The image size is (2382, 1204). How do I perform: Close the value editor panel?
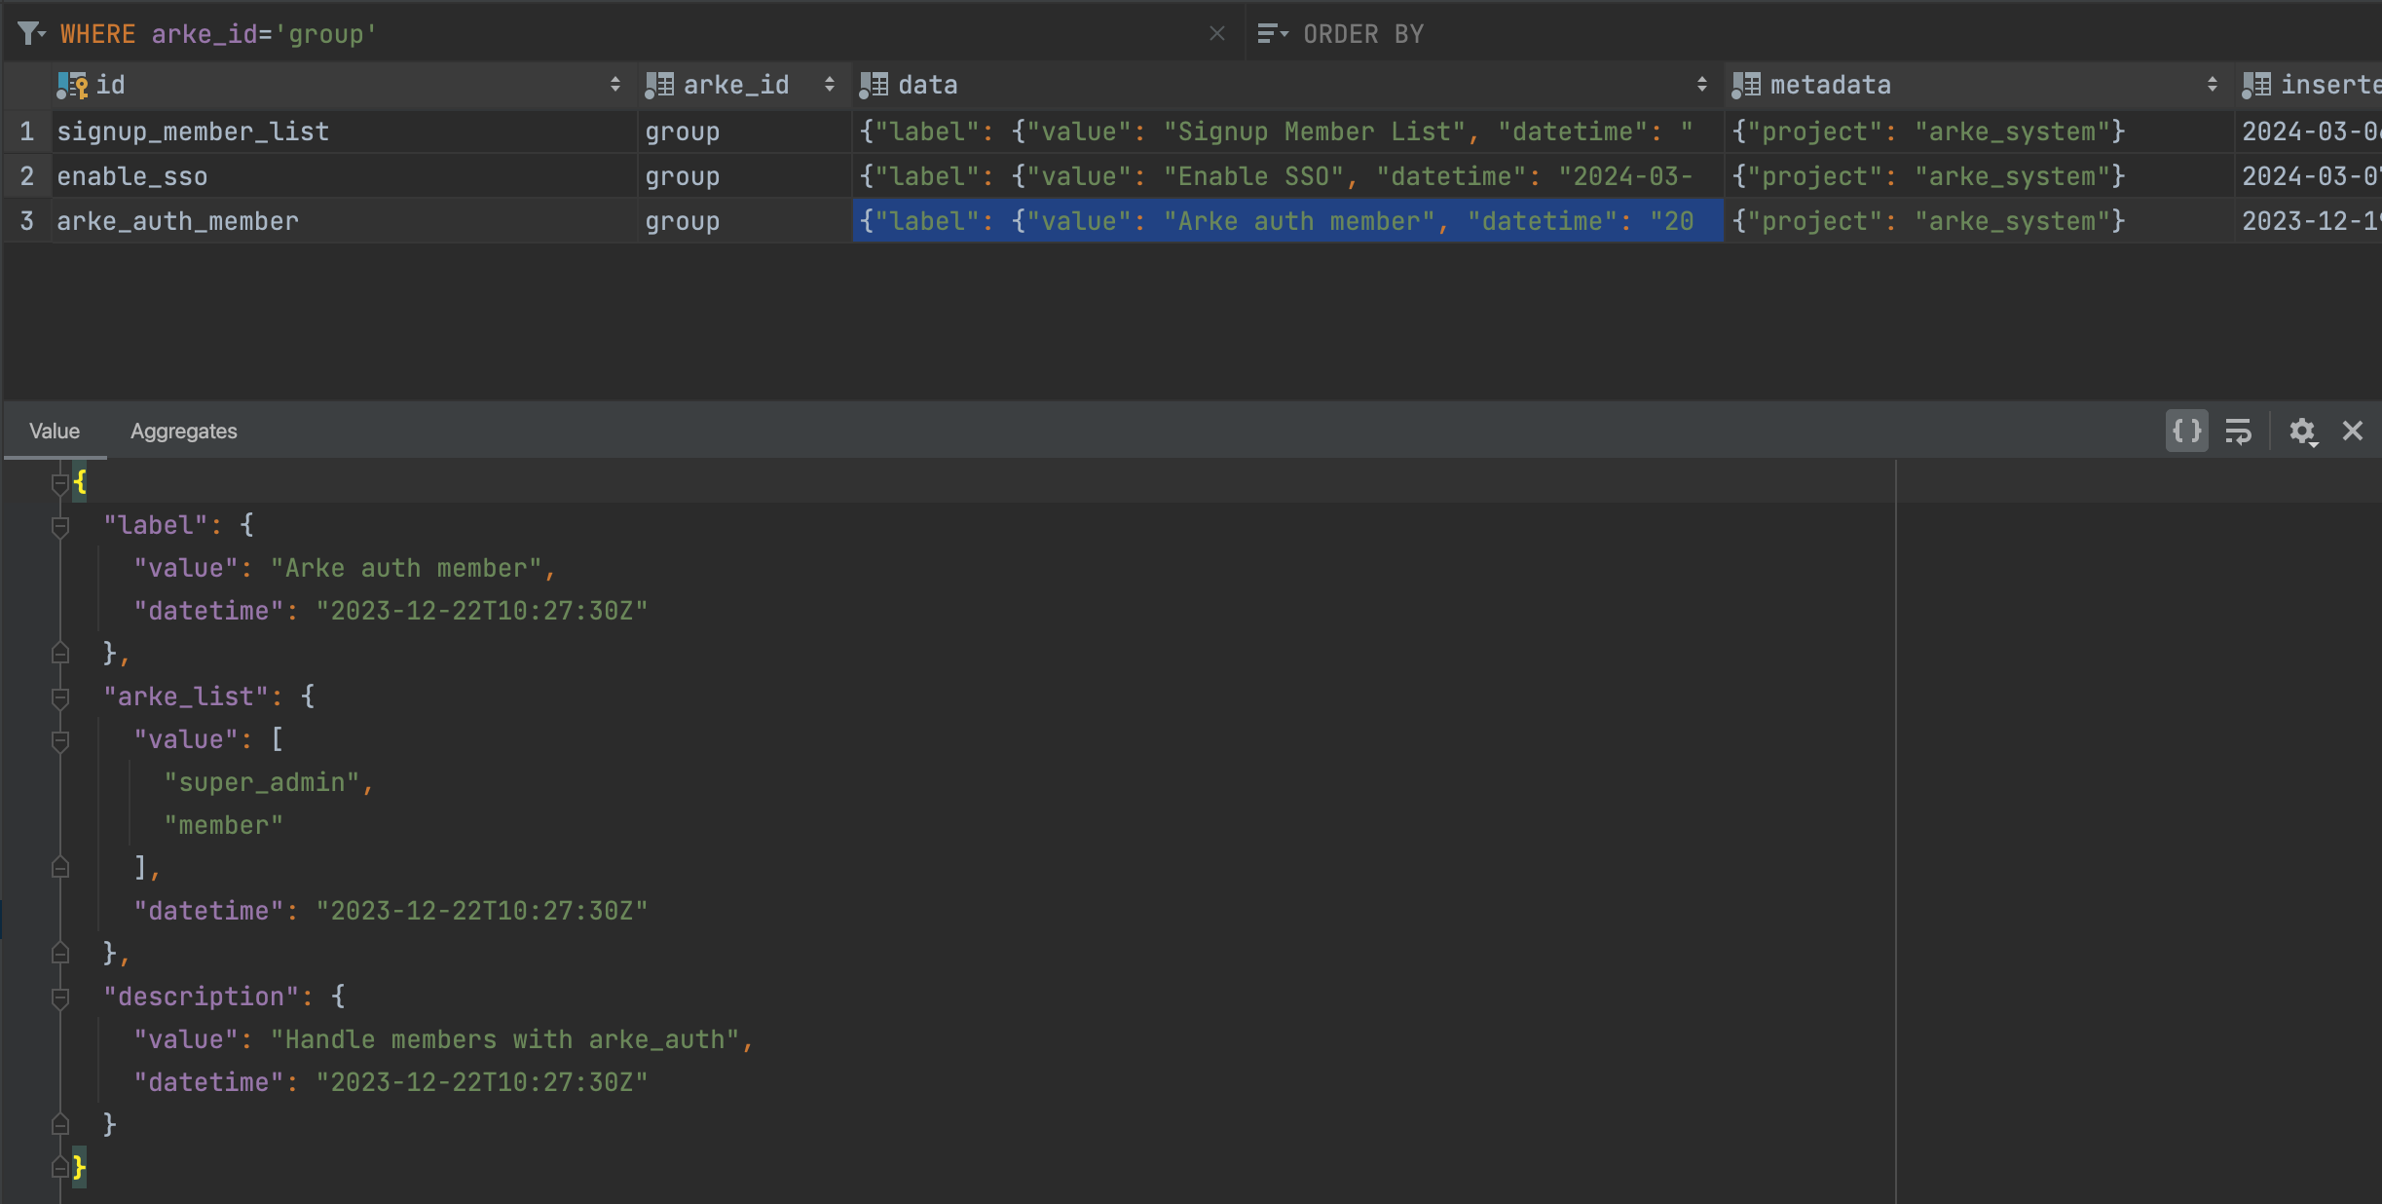click(x=2353, y=431)
